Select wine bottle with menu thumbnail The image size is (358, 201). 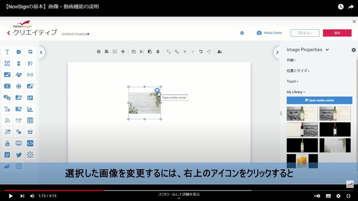pyautogui.click(x=335, y=113)
